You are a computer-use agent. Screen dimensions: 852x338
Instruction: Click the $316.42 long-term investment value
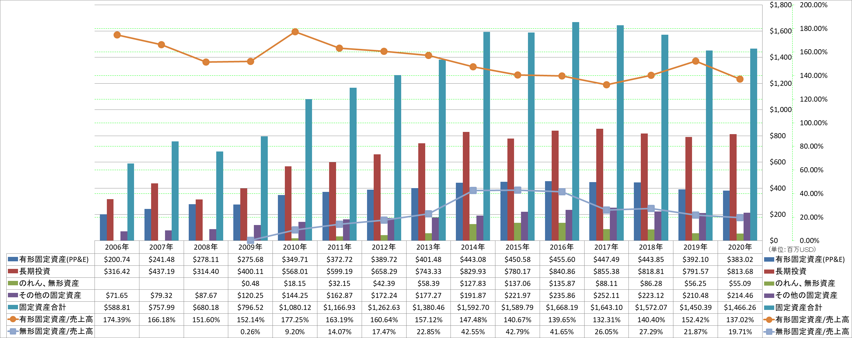click(117, 271)
